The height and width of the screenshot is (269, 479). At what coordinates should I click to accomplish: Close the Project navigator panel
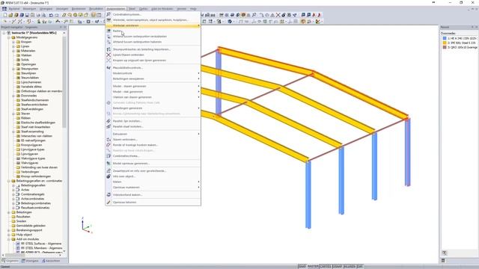tap(65, 27)
